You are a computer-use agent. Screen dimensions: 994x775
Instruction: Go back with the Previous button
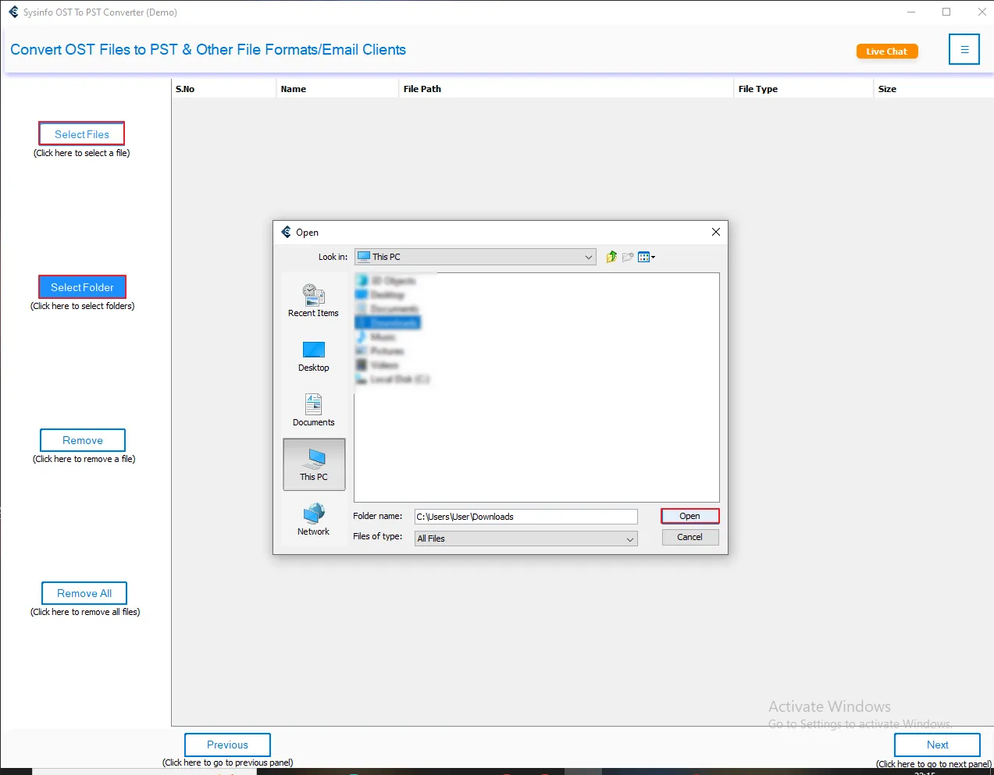point(227,745)
